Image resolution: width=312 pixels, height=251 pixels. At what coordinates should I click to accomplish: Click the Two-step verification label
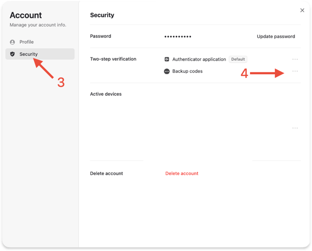tap(113, 59)
